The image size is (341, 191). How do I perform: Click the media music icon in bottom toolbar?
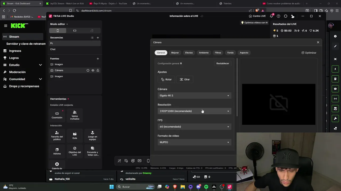tap(126, 161)
